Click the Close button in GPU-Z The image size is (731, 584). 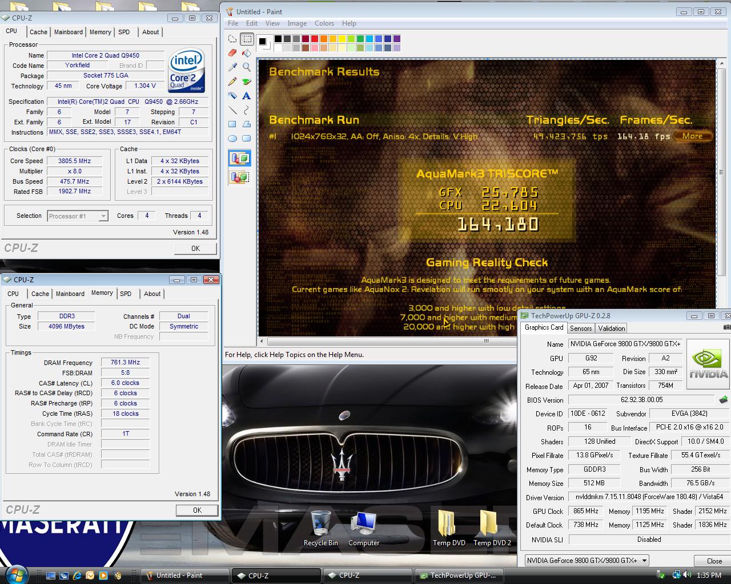(x=714, y=561)
